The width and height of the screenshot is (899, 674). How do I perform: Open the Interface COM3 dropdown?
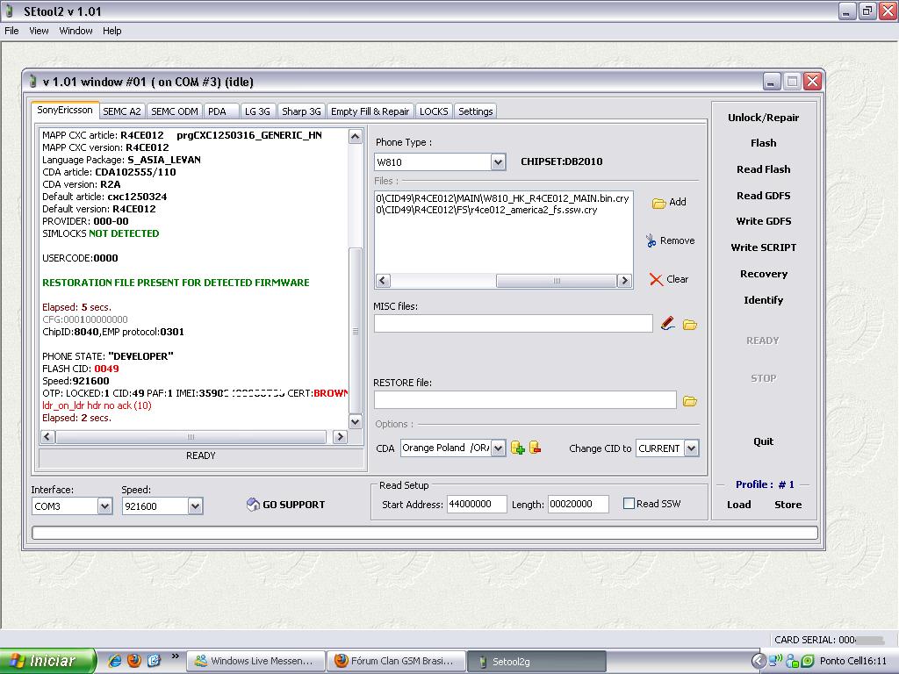[x=104, y=506]
